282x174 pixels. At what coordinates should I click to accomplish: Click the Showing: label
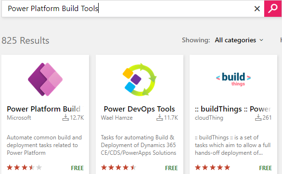[x=196, y=40]
